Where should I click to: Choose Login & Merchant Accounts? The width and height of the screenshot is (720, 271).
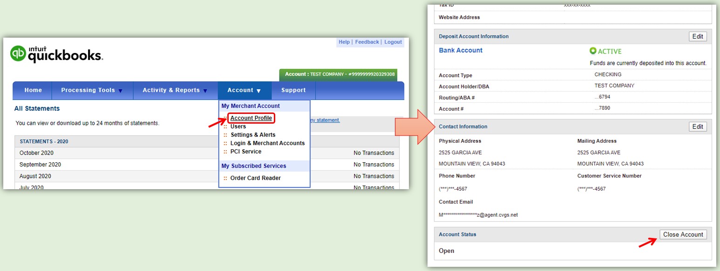(267, 143)
